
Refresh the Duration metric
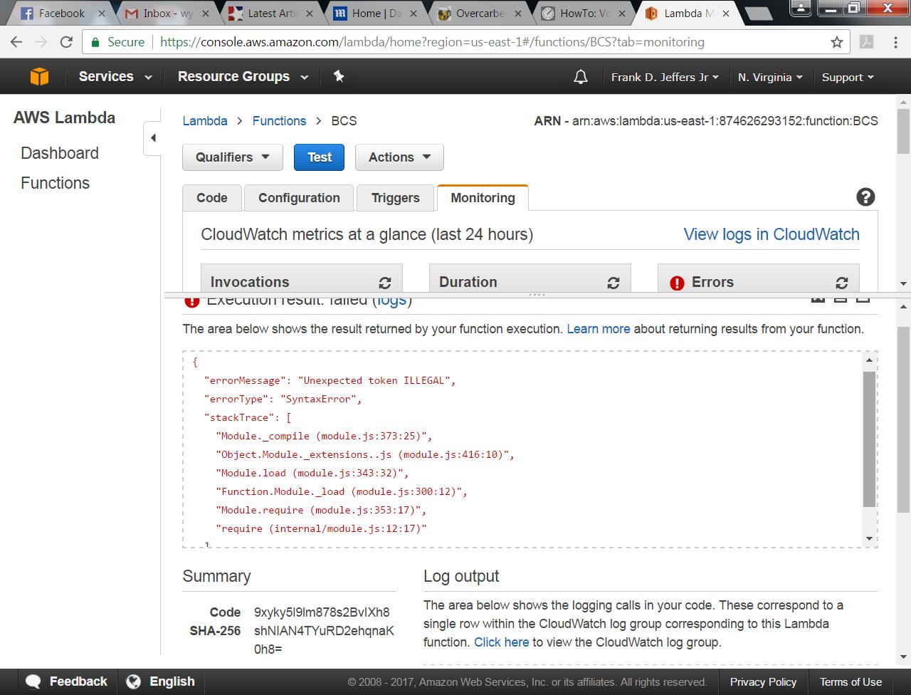pos(614,283)
